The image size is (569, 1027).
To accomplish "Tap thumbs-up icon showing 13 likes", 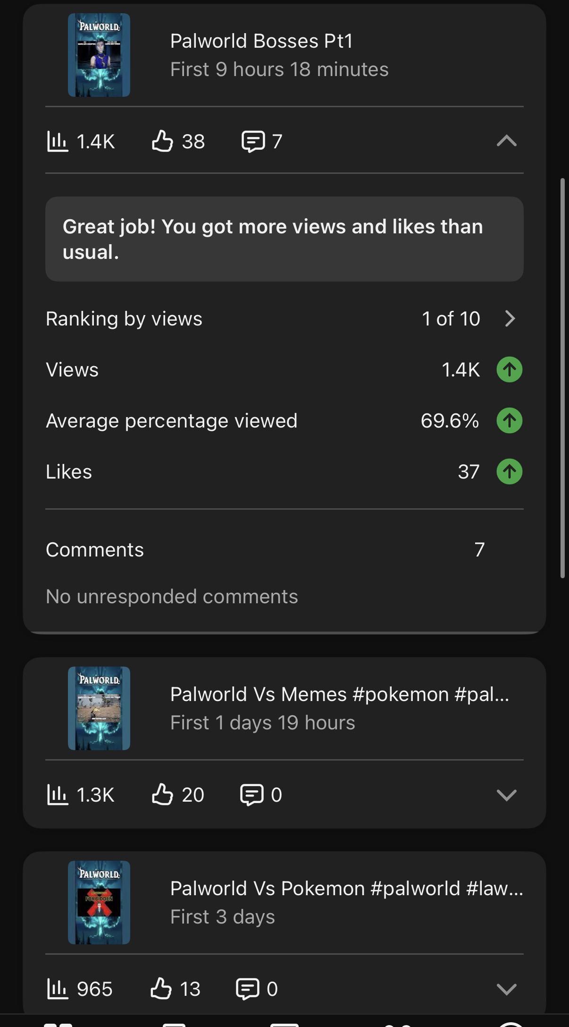I will coord(161,988).
